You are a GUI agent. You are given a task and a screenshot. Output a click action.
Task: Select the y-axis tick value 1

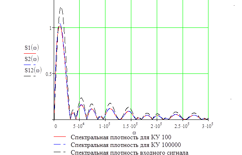click(51, 28)
